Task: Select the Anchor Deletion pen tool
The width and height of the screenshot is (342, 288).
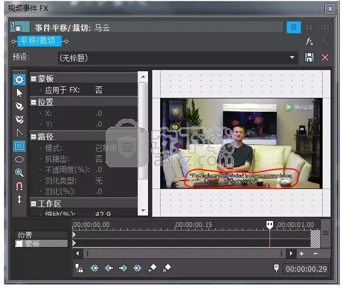Action: point(19,120)
